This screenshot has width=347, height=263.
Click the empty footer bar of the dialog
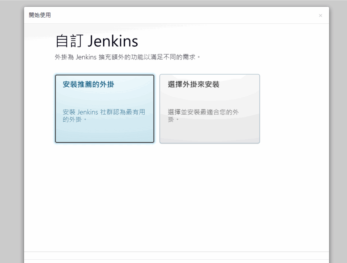coord(176,258)
